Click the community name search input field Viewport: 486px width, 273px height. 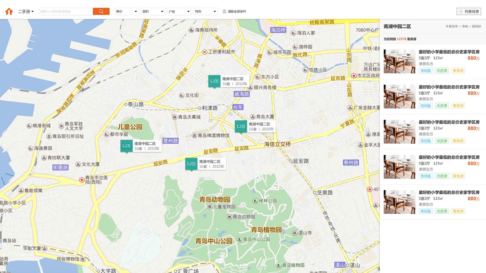tap(66, 11)
